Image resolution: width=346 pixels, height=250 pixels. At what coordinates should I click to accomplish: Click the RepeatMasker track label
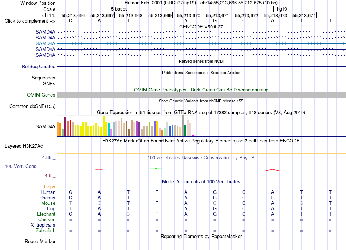tap(40, 241)
